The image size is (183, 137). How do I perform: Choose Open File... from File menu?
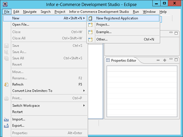(21, 25)
